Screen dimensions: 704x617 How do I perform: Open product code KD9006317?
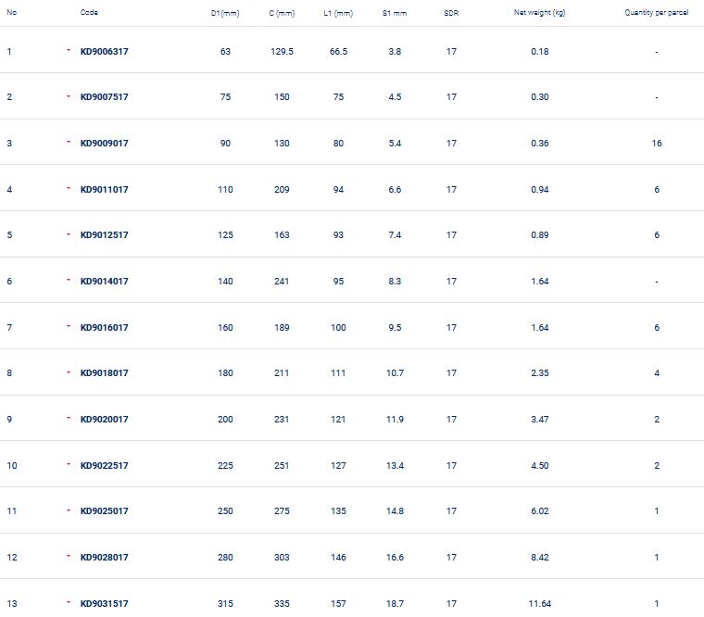point(104,52)
